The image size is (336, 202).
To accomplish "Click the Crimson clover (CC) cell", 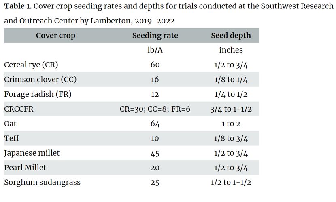I will point(40,80).
